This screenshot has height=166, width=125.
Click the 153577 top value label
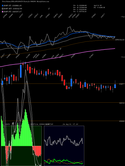tap(103, 16)
